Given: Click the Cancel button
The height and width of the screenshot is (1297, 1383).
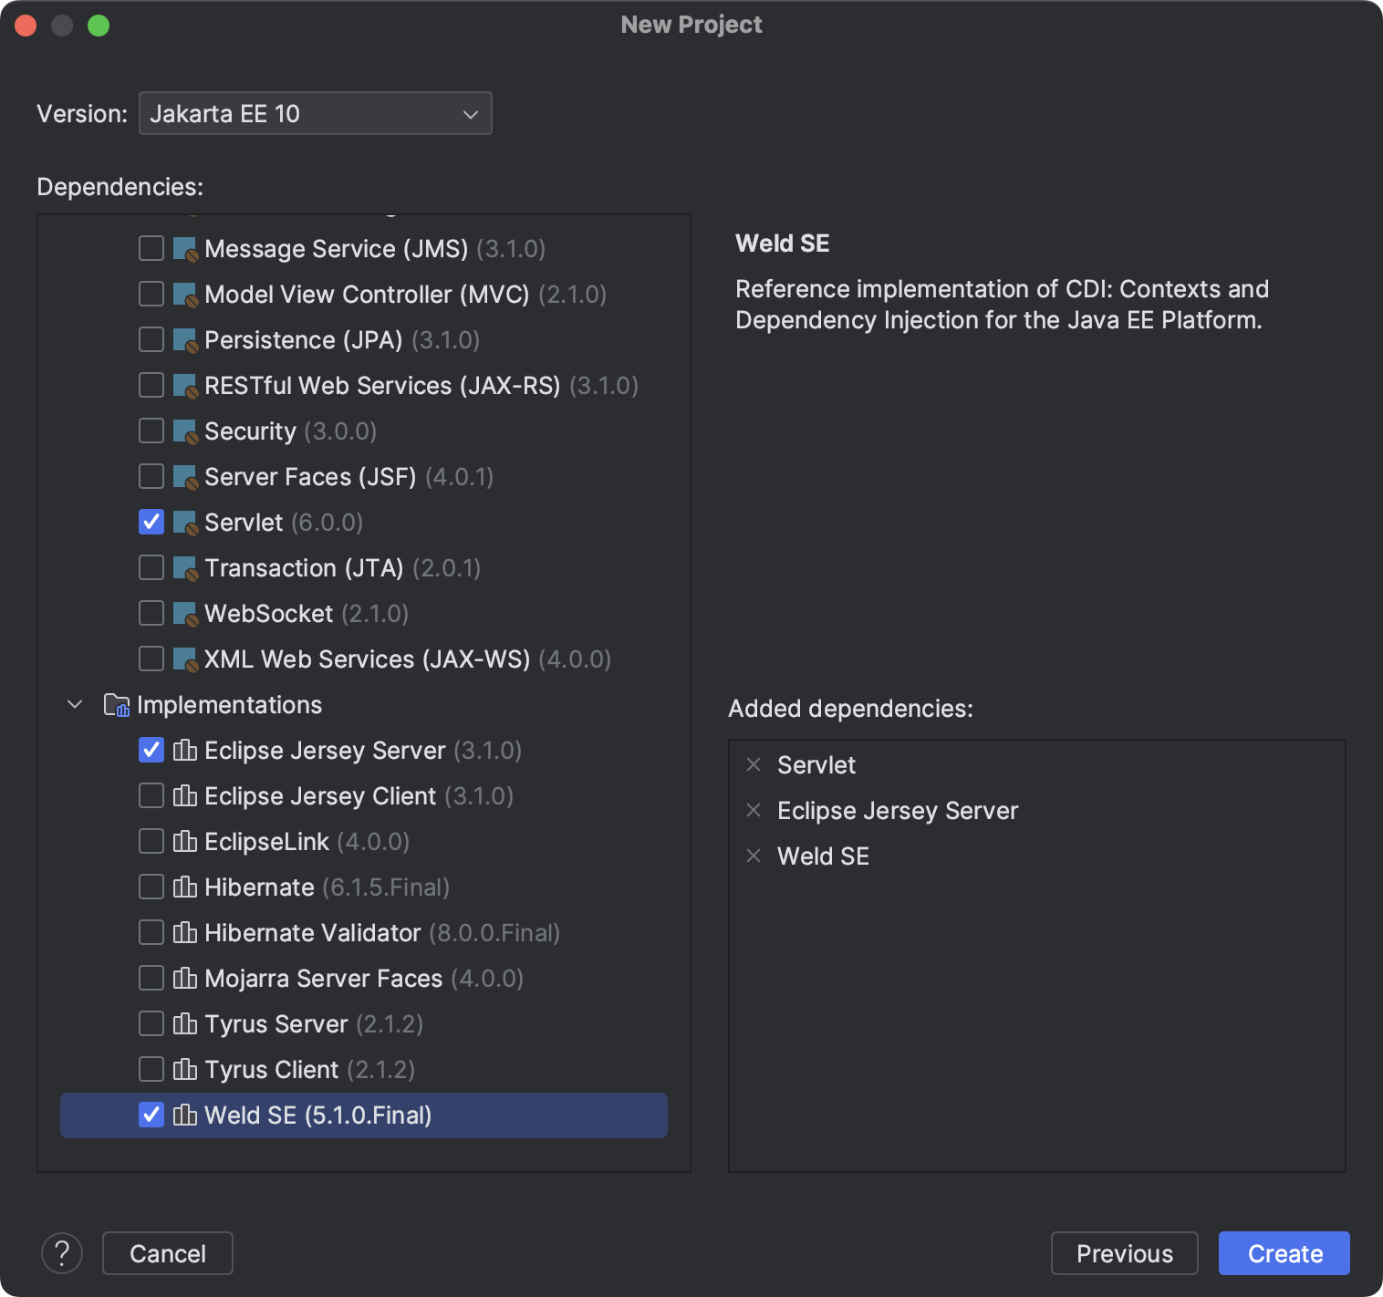Looking at the screenshot, I should point(167,1252).
